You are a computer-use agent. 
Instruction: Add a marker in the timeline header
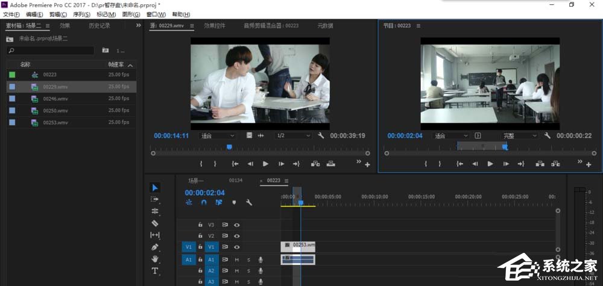[x=233, y=203]
